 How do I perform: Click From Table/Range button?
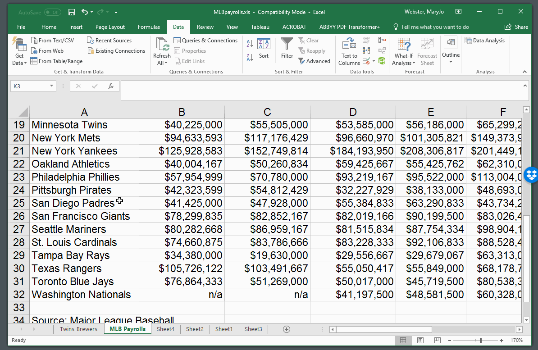[x=57, y=61]
